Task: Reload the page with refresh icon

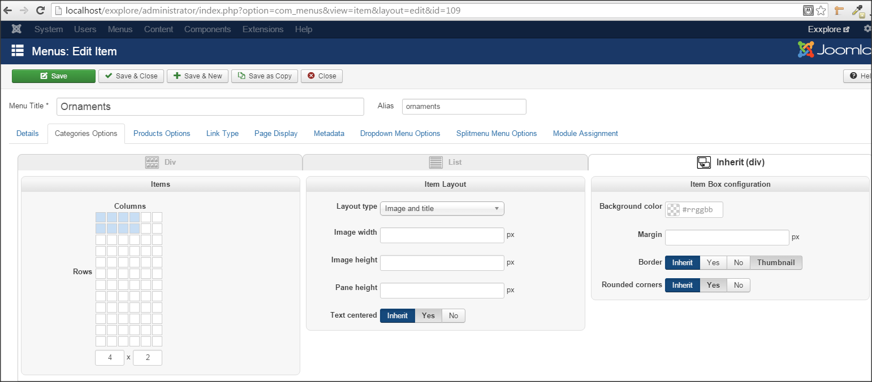Action: [40, 10]
